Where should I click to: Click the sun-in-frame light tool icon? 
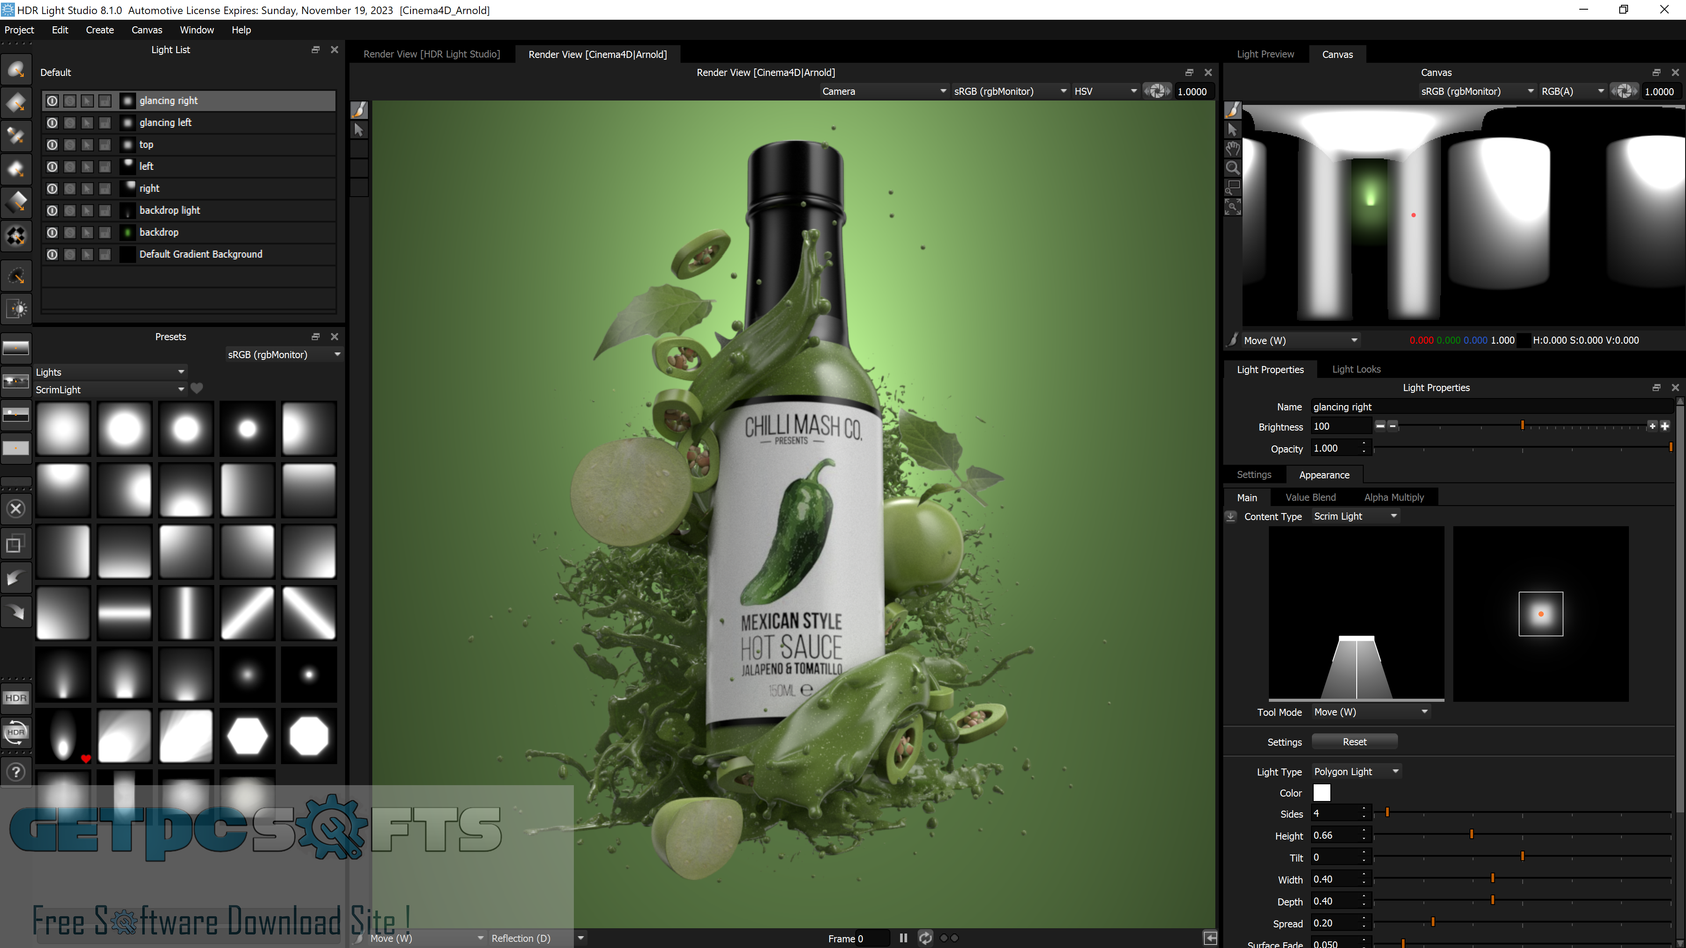16,309
